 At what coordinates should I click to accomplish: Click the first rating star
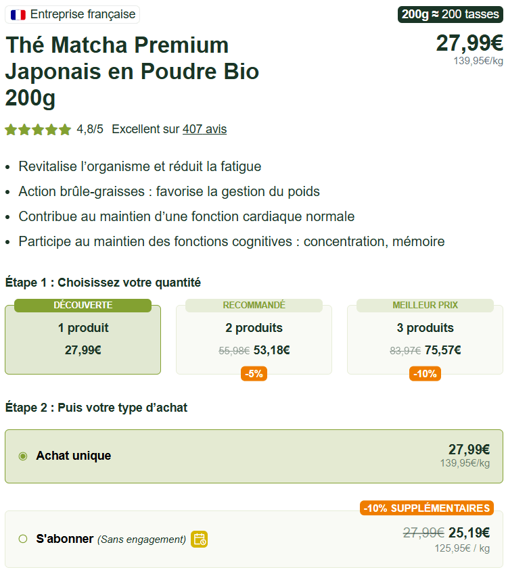[11, 129]
